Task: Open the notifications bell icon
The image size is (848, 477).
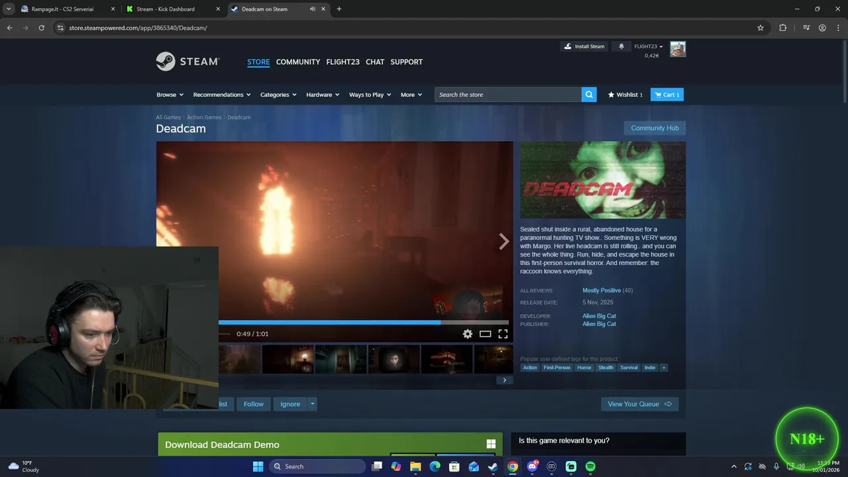Action: [x=621, y=46]
